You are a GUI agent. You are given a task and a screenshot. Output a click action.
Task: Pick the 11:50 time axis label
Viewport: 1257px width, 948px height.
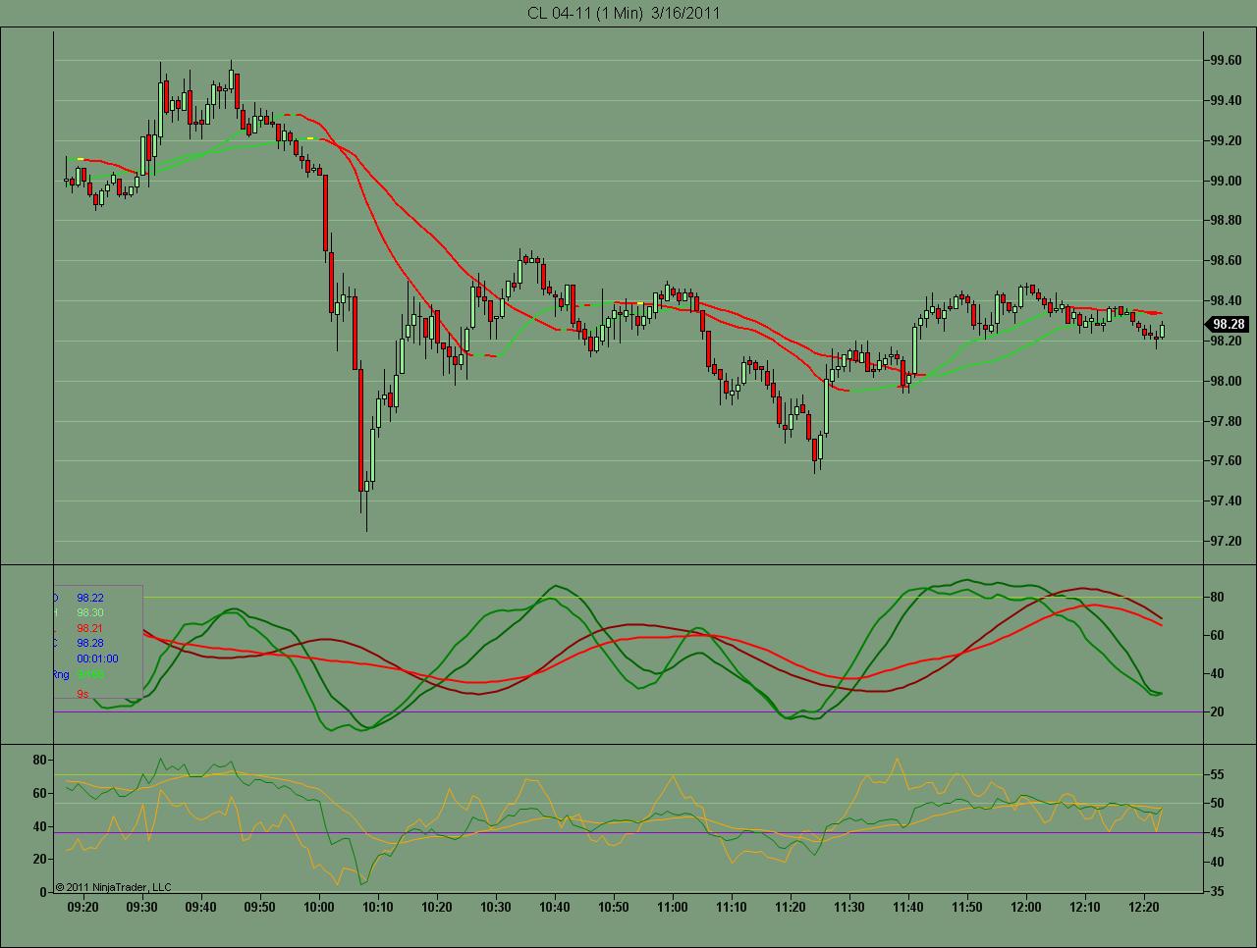pos(967,908)
